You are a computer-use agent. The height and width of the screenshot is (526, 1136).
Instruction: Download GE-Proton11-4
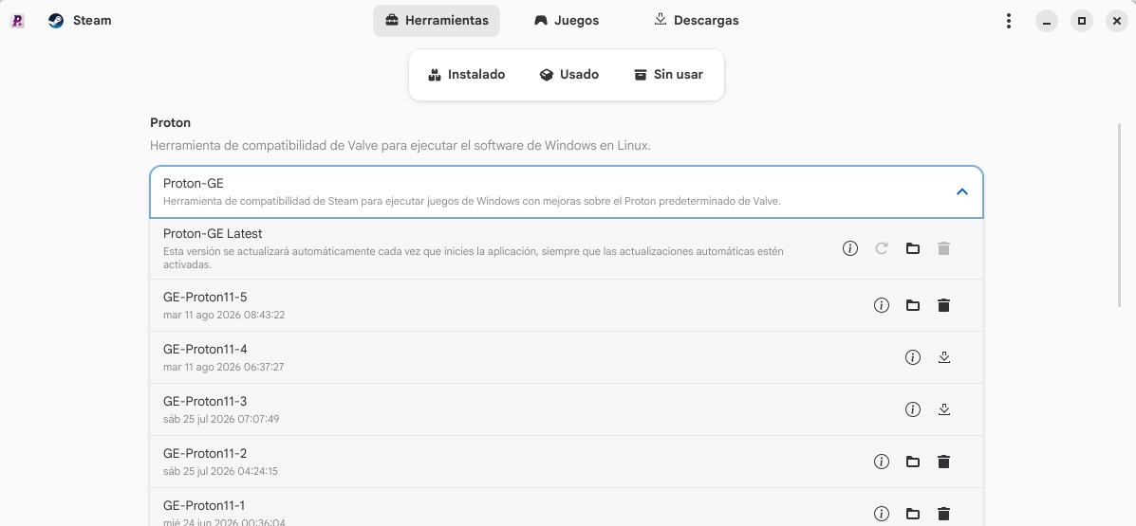tap(944, 357)
